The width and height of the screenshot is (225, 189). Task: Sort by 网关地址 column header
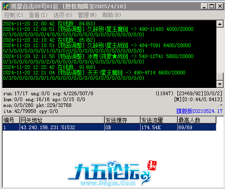62,120
